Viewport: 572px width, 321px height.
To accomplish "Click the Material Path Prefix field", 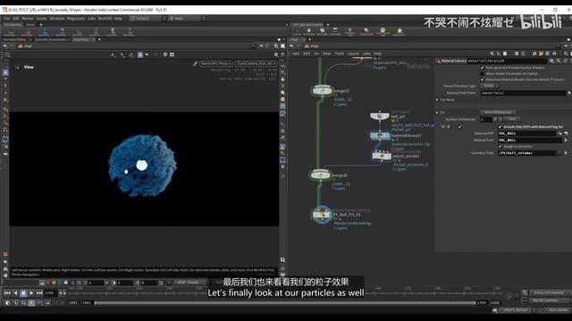I will click(x=523, y=93).
